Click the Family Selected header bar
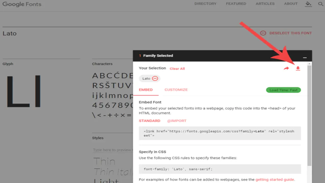 (x=222, y=56)
